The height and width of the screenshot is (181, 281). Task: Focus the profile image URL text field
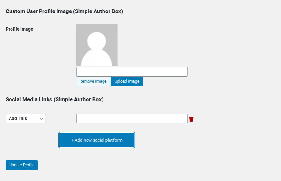[132, 72]
